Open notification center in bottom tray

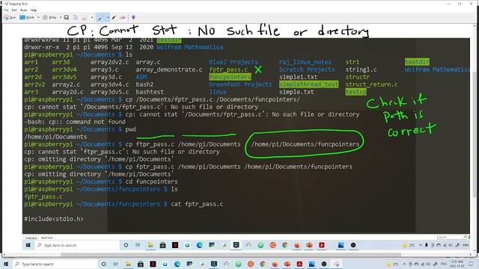click(472, 264)
